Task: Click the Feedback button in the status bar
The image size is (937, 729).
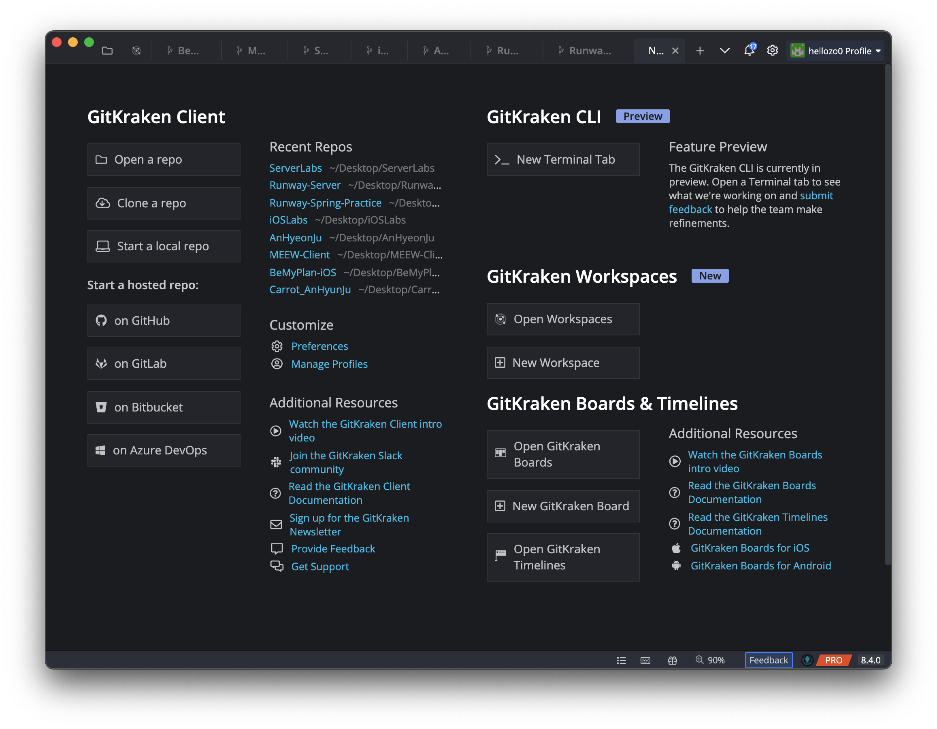Action: click(768, 660)
